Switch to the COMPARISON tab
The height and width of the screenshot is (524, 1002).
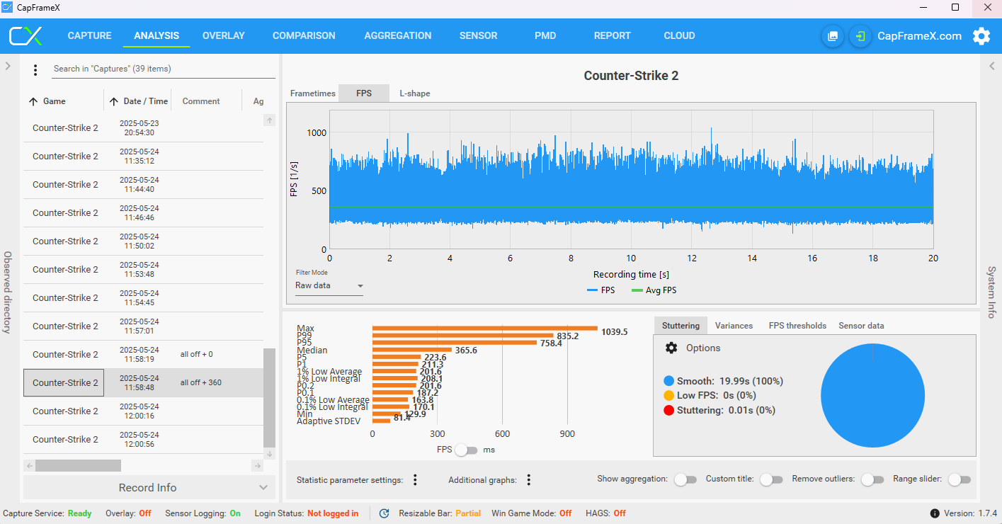[304, 35]
